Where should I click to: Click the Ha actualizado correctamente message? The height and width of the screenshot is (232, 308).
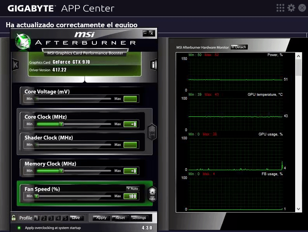click(72, 25)
